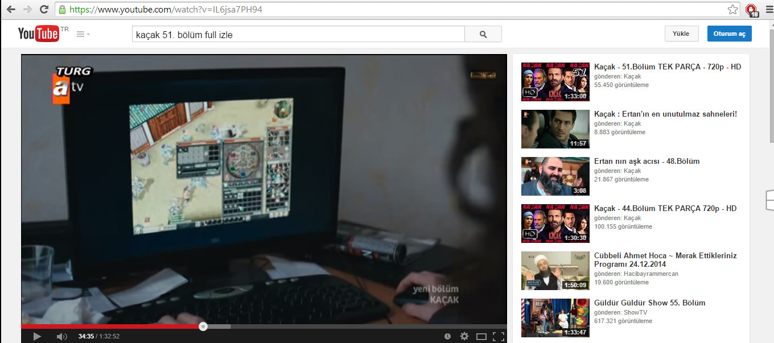Seek within the buffered gray progress section
This screenshot has width=774, height=343.
click(x=219, y=327)
